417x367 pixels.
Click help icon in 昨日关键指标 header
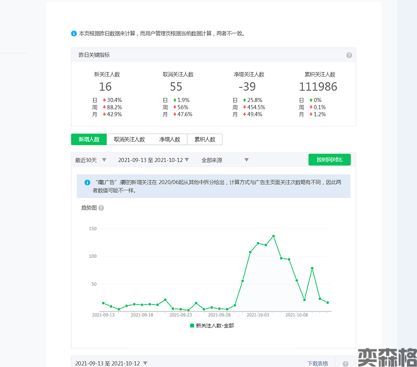(349, 55)
